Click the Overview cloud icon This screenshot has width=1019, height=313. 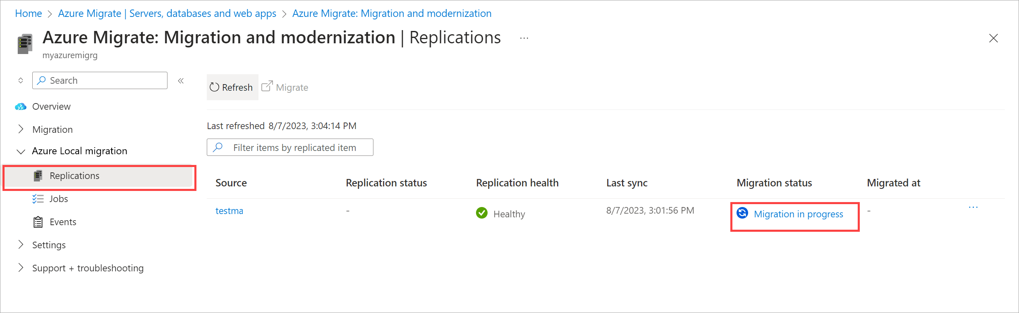point(21,107)
